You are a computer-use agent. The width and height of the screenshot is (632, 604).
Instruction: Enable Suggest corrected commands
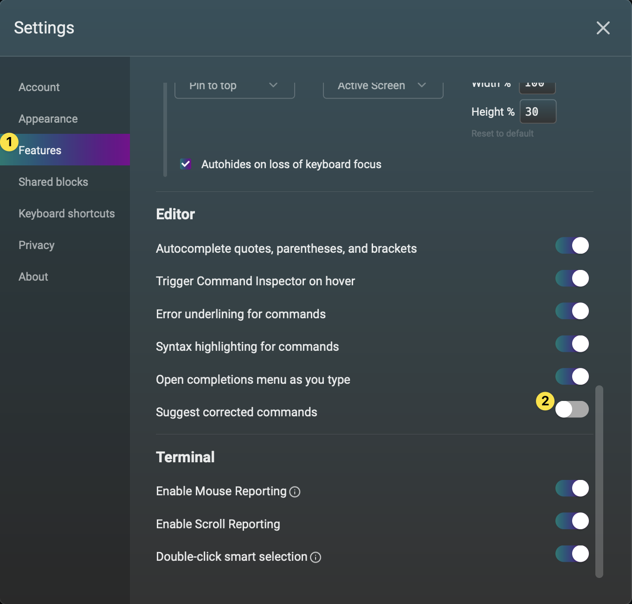572,409
